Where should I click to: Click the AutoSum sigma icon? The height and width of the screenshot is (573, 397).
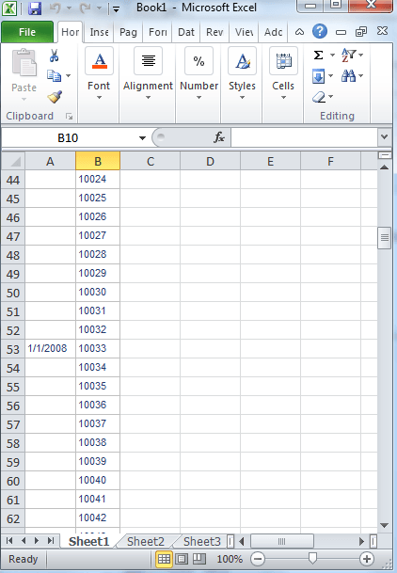319,56
